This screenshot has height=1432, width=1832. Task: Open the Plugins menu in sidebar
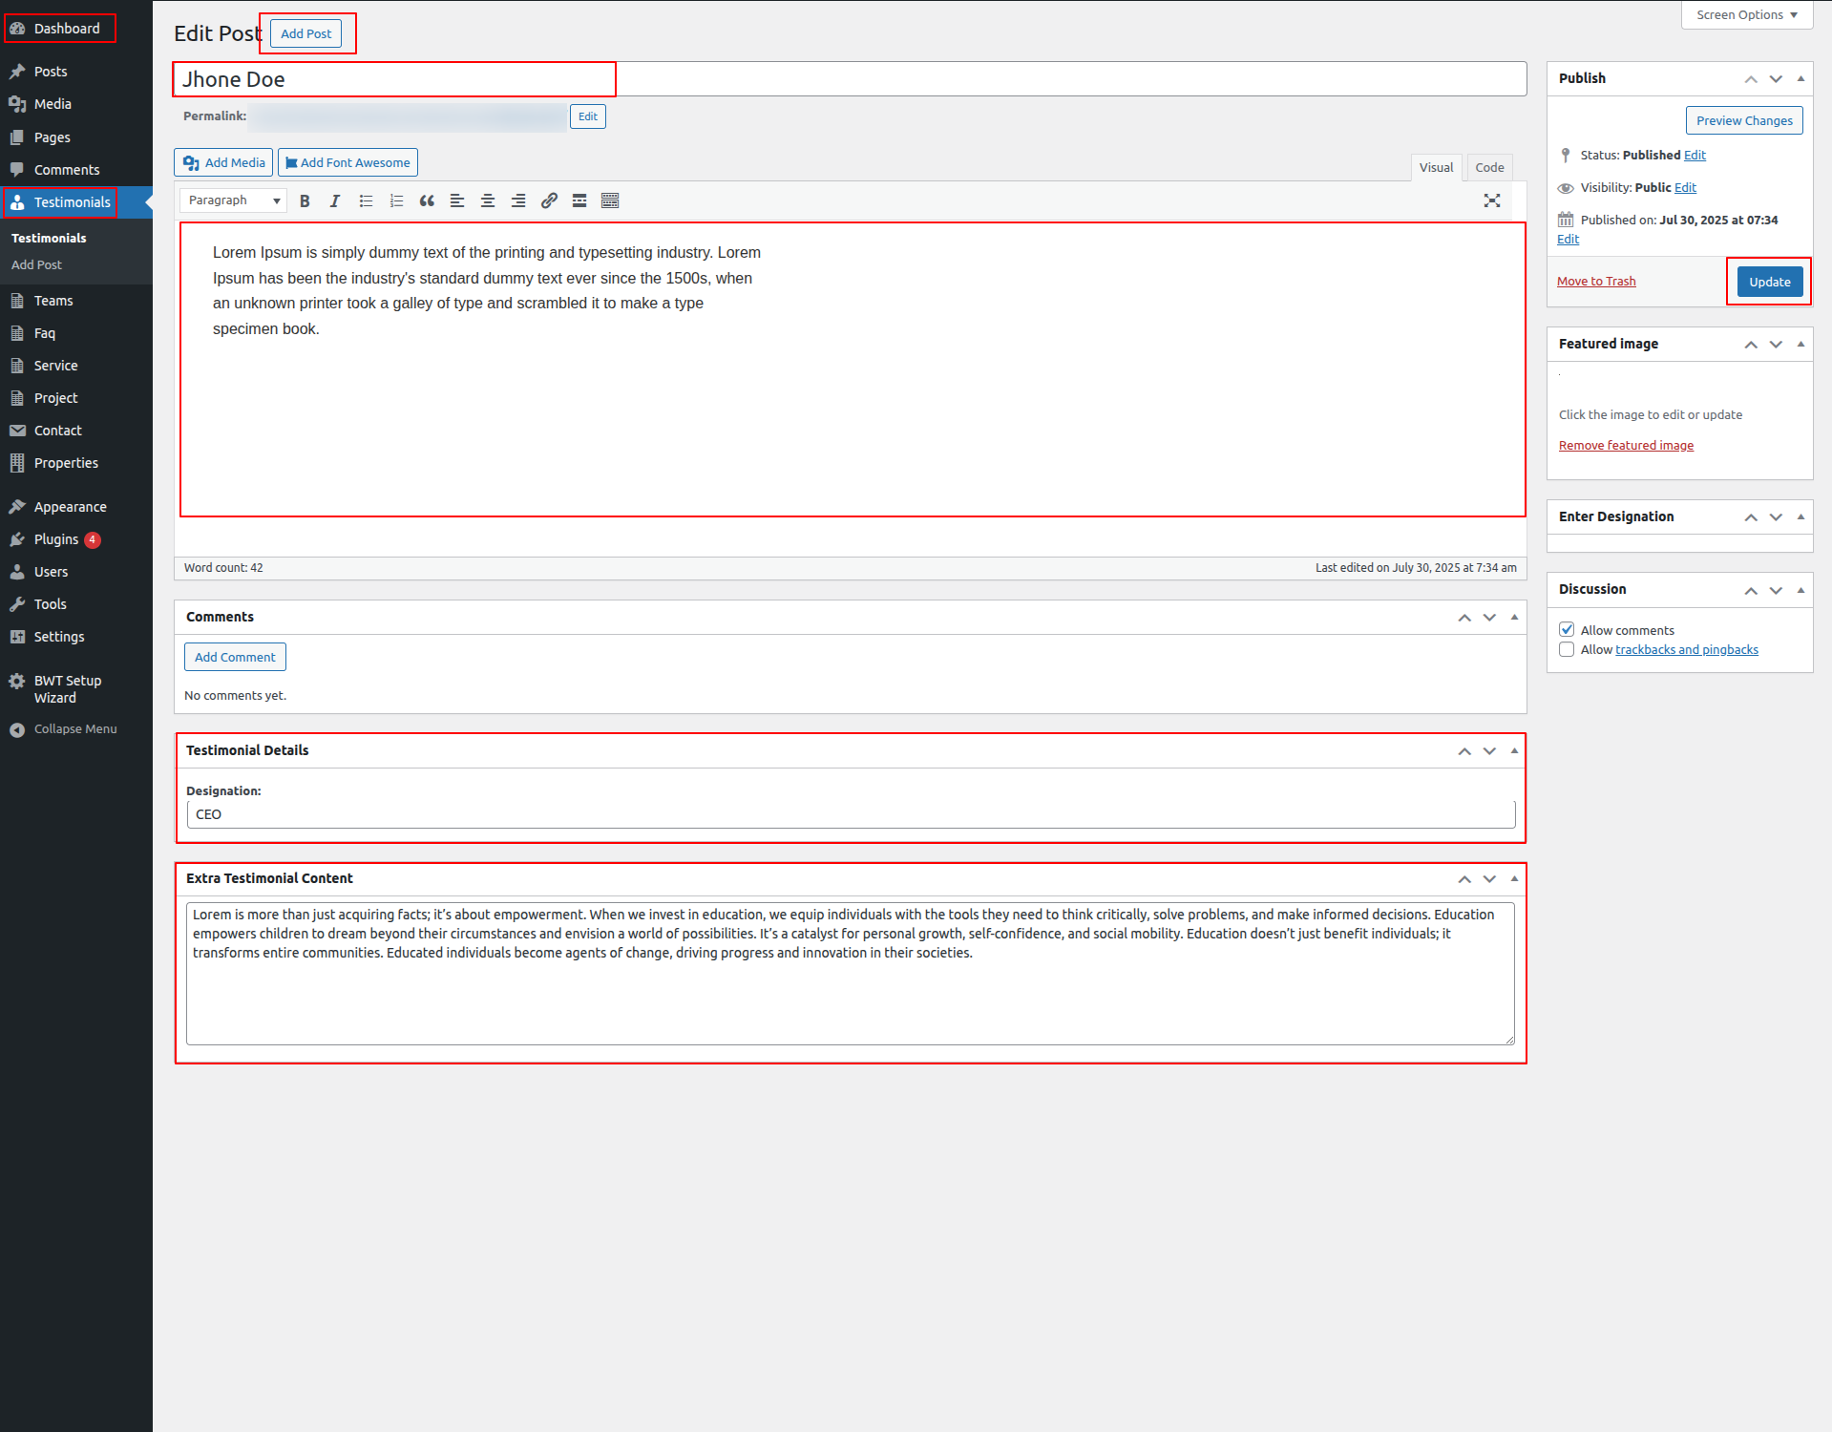[x=56, y=539]
